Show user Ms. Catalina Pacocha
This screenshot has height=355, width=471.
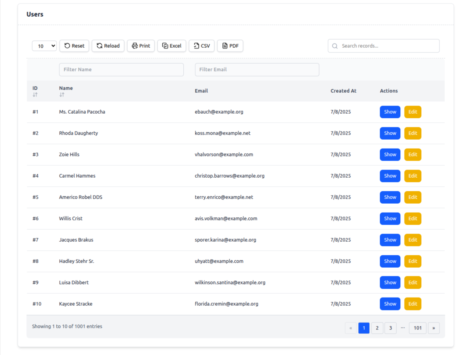390,112
